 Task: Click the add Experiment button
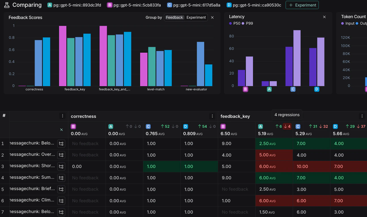[302, 5]
